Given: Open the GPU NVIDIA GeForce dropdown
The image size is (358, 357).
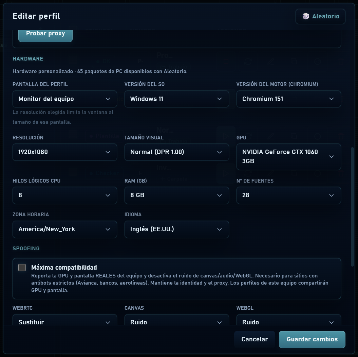Looking at the screenshot, I should (288, 157).
